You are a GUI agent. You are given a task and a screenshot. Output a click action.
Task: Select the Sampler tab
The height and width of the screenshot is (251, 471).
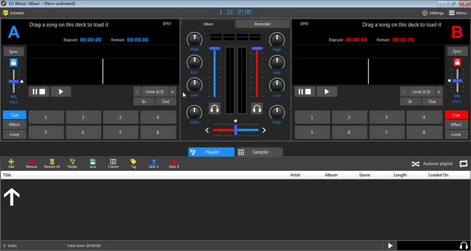260,152
